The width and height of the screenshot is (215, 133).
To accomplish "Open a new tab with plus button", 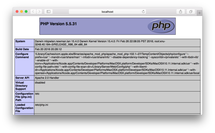I will tap(199, 13).
